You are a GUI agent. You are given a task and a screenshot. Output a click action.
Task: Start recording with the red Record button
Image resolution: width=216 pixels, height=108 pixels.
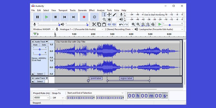click(84, 17)
